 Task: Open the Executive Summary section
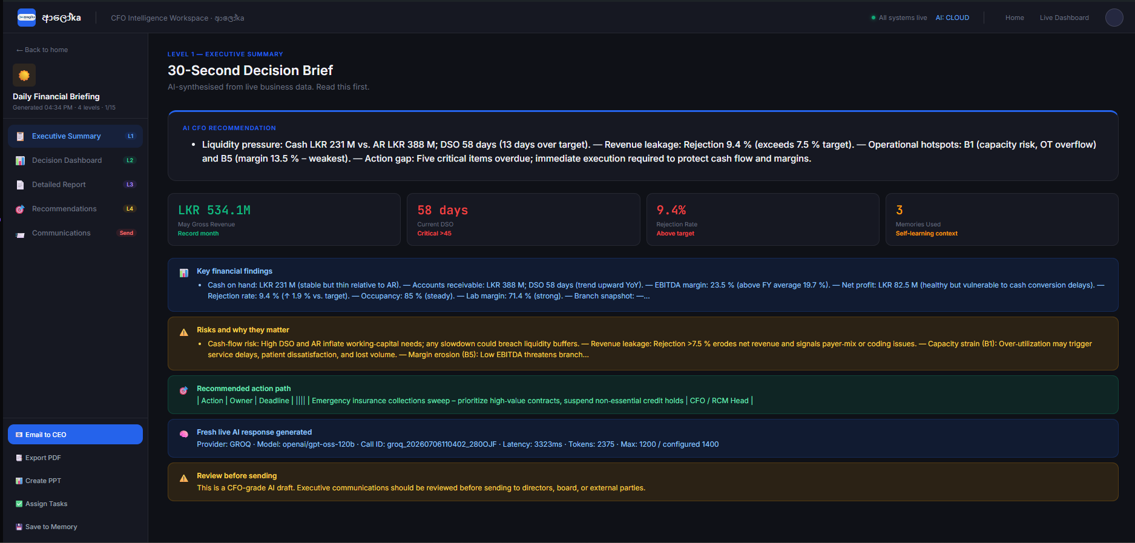[x=75, y=136]
